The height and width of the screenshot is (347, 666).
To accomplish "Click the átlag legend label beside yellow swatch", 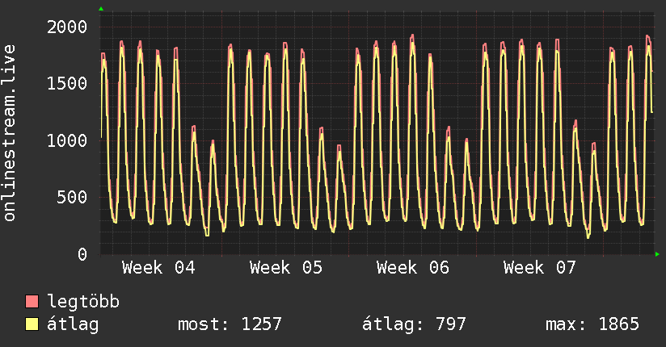I will point(73,324).
